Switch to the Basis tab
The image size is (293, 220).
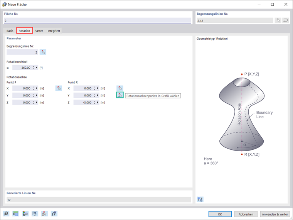coord(10,30)
